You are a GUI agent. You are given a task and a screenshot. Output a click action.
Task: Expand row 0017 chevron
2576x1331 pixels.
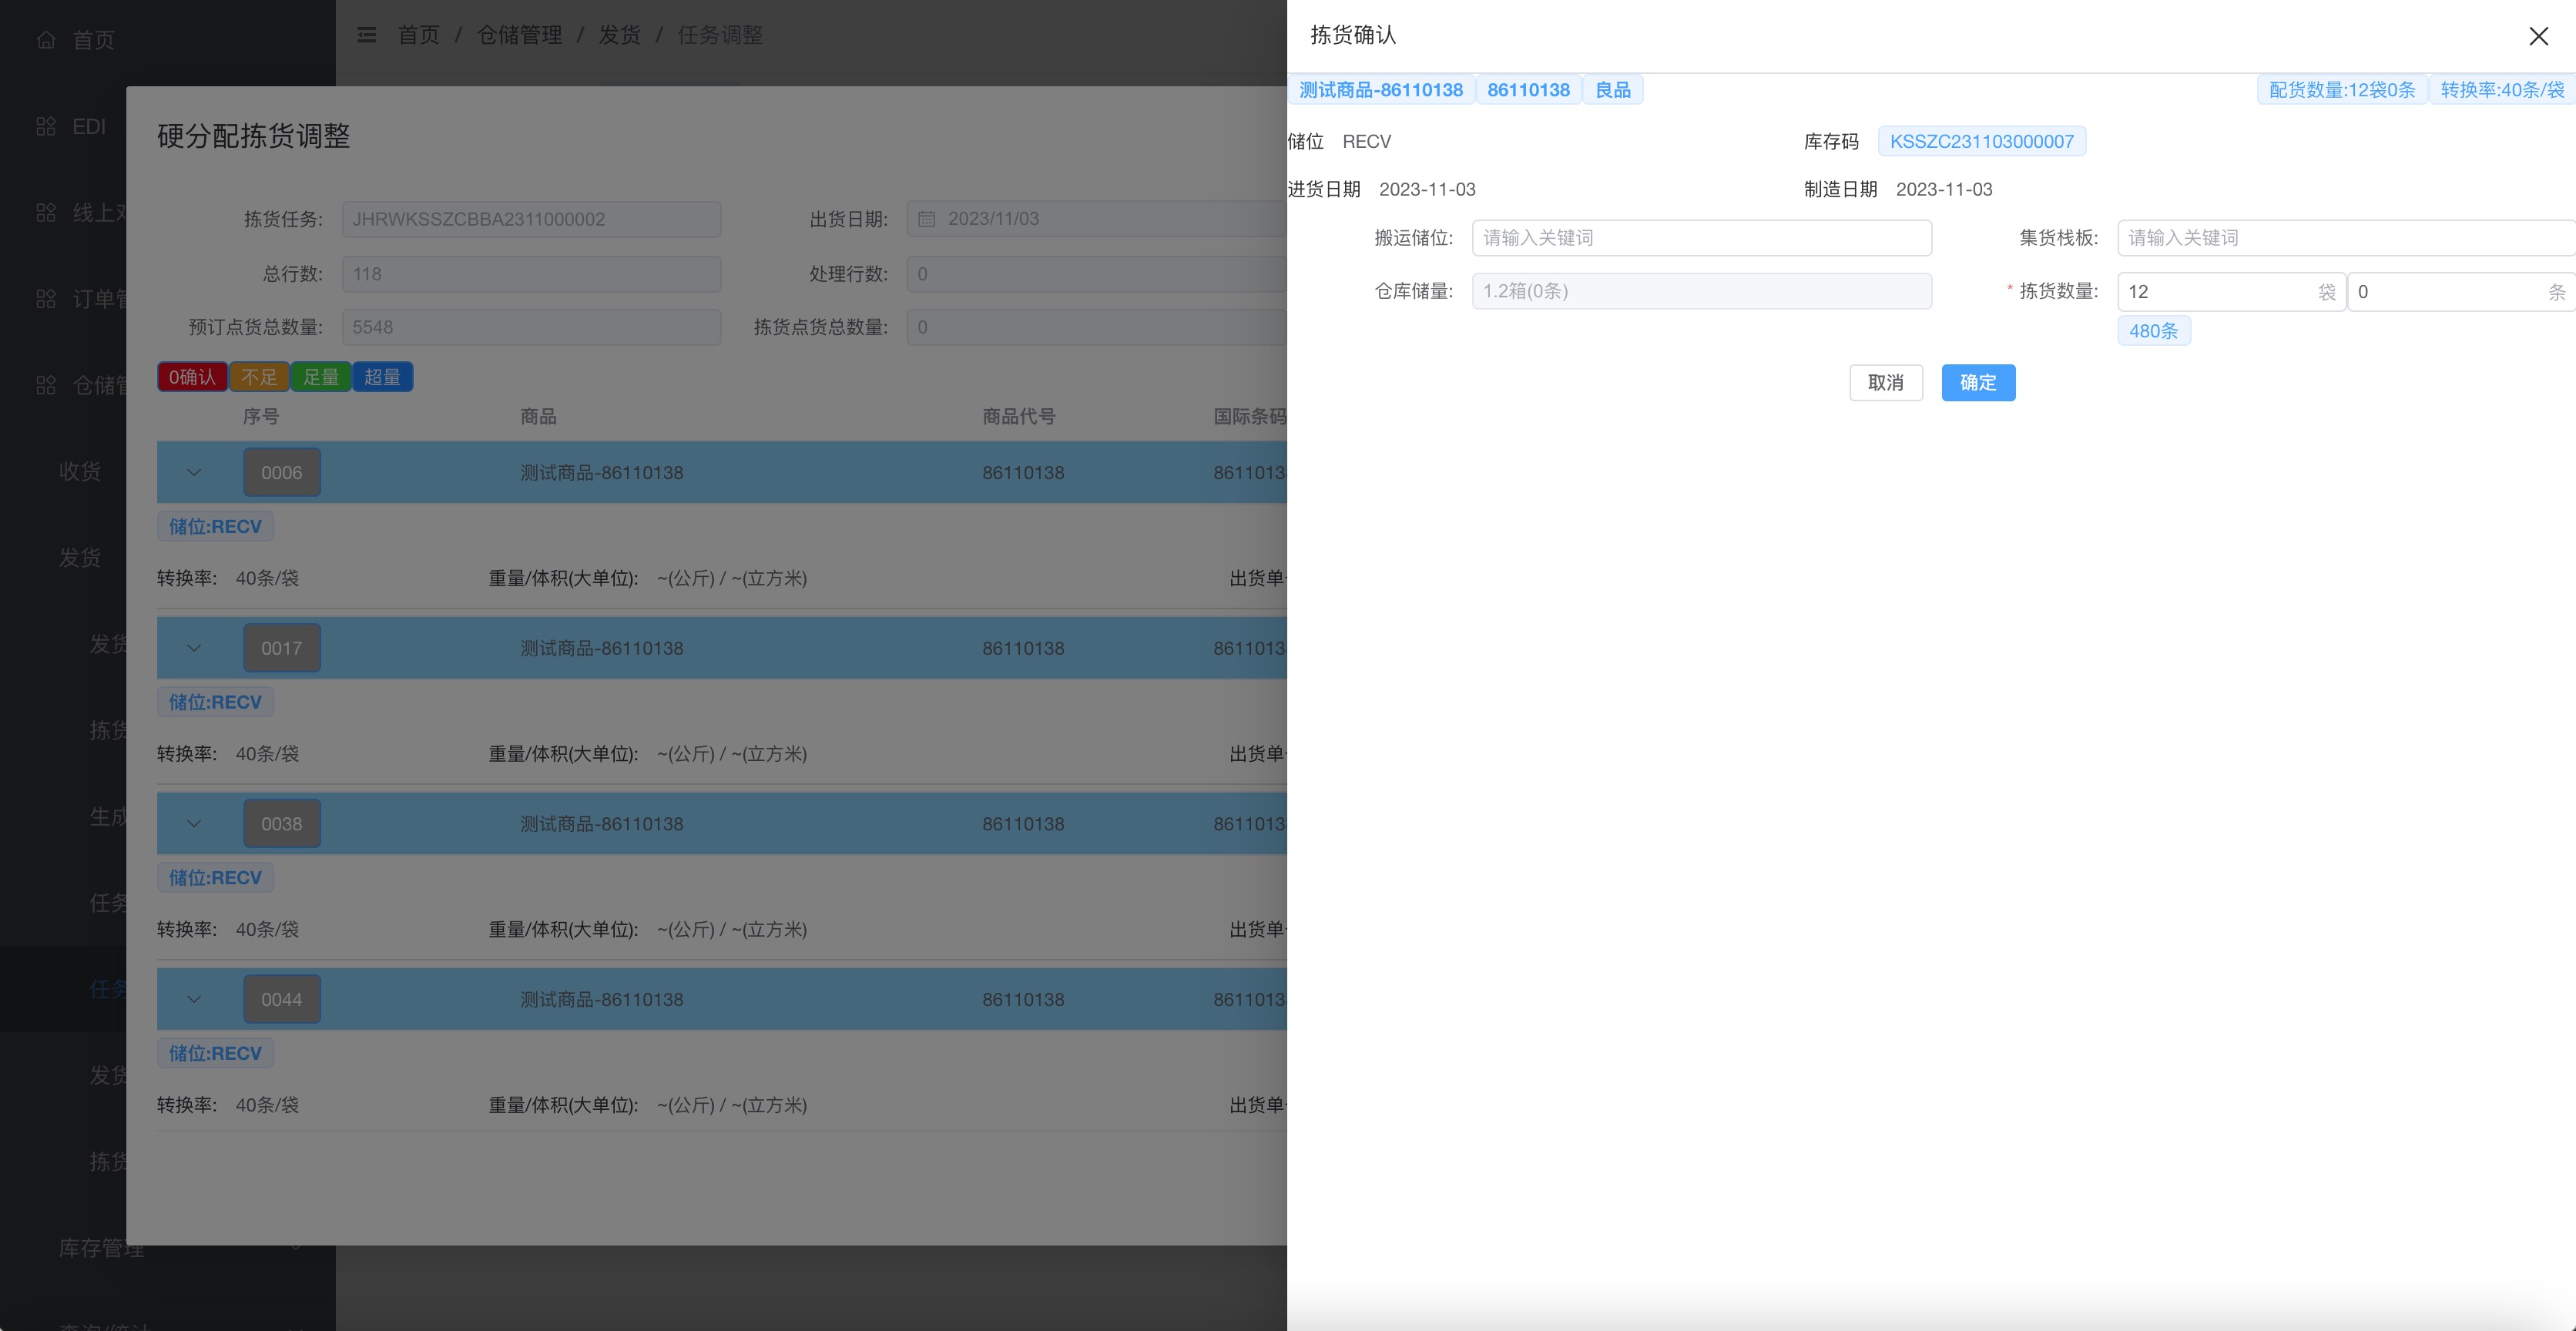[x=194, y=648]
